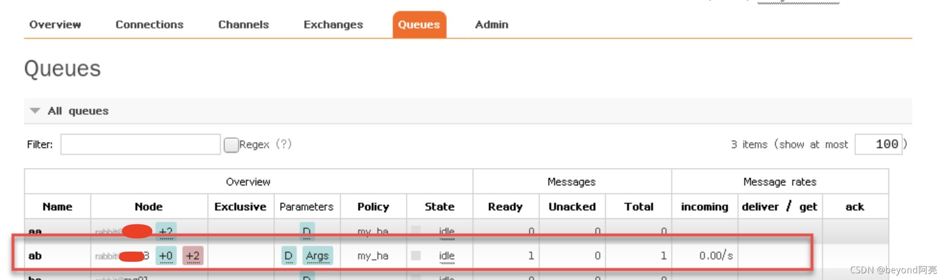Viewport: 944px width, 280px height.
Task: Click the idle state in ab row
Action: pos(447,256)
